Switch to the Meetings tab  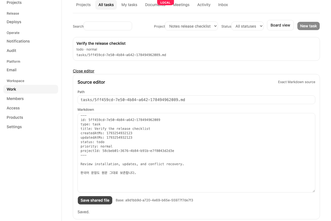[181, 5]
